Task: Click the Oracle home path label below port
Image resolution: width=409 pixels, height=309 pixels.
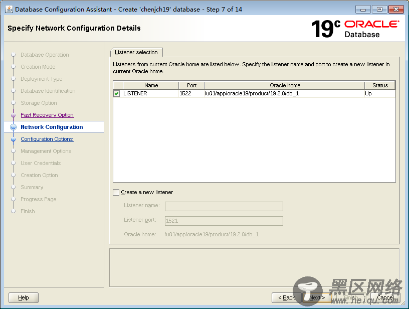Action: [212, 234]
